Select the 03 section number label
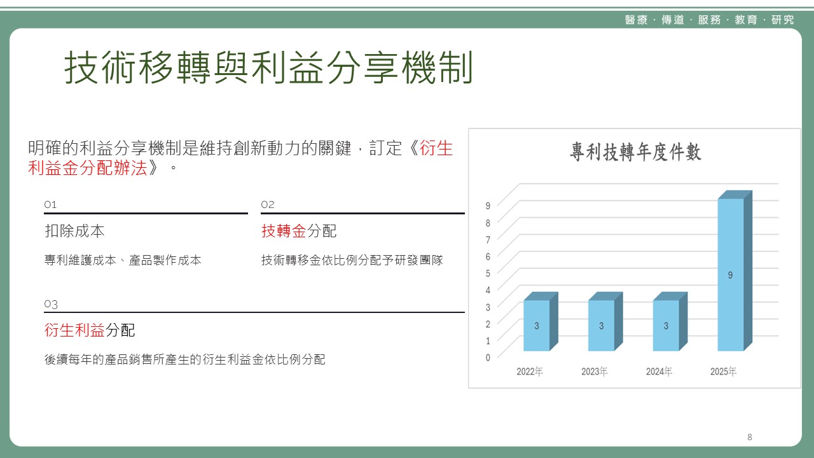This screenshot has width=814, height=458. (51, 305)
